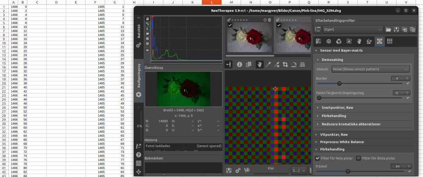Uncheck Filter för heta pixlar
Screen dimensions: 423x177
318,158
